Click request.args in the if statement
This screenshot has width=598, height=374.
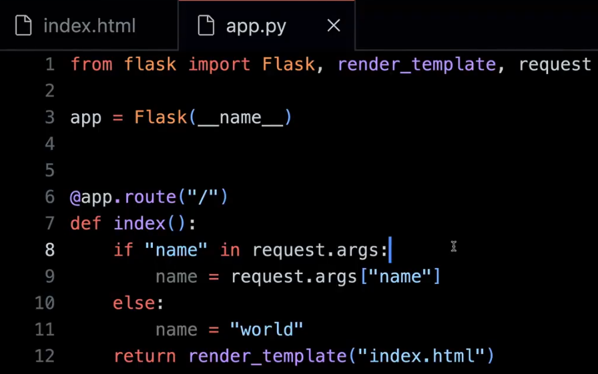(x=319, y=250)
